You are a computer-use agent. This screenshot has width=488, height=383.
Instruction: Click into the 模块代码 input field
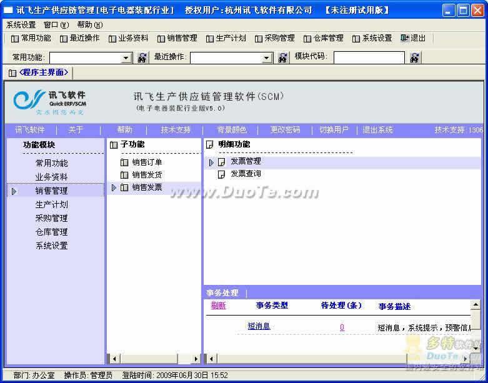[369, 57]
